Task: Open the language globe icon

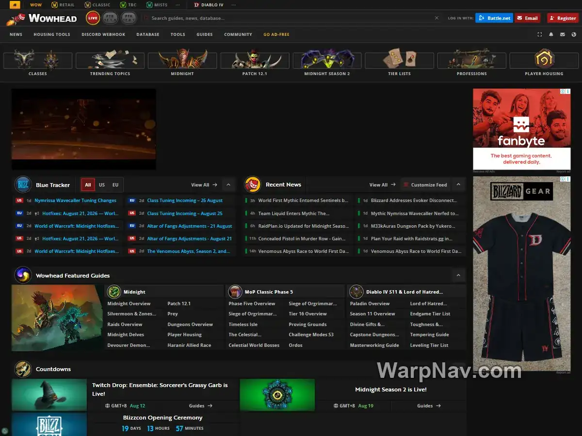Action: (x=574, y=34)
